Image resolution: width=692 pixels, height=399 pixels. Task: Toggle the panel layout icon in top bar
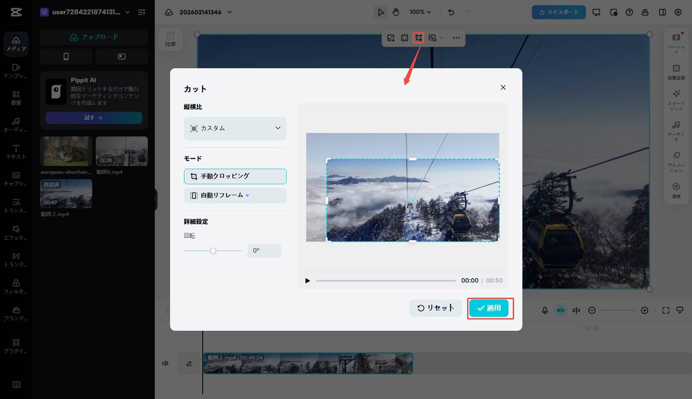[x=662, y=12]
